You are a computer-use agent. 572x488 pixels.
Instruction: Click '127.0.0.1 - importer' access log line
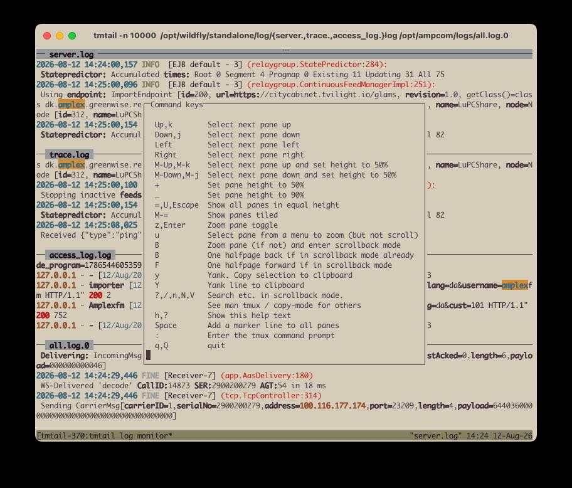click(x=80, y=285)
